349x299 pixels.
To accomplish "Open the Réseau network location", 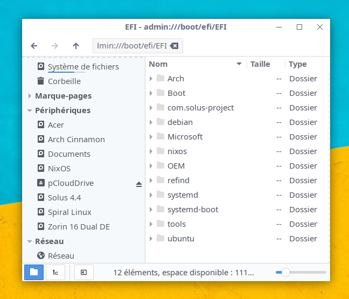I will [61, 256].
